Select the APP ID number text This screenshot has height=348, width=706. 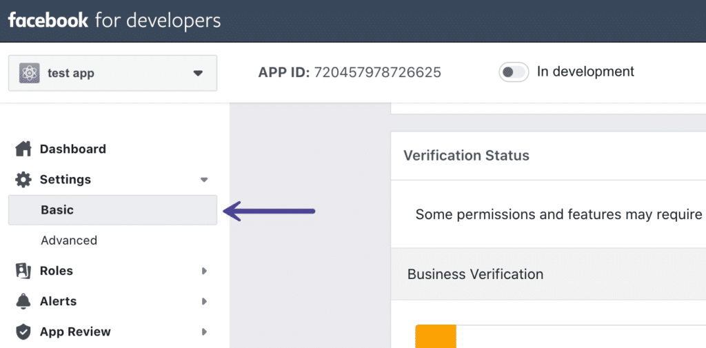click(377, 72)
